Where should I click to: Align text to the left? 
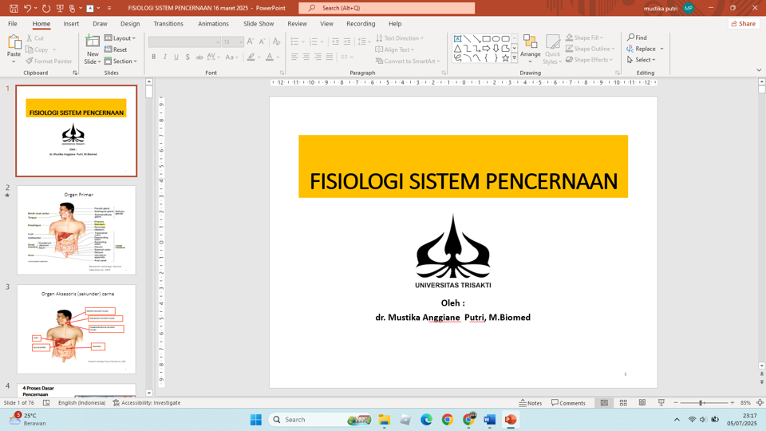[294, 57]
